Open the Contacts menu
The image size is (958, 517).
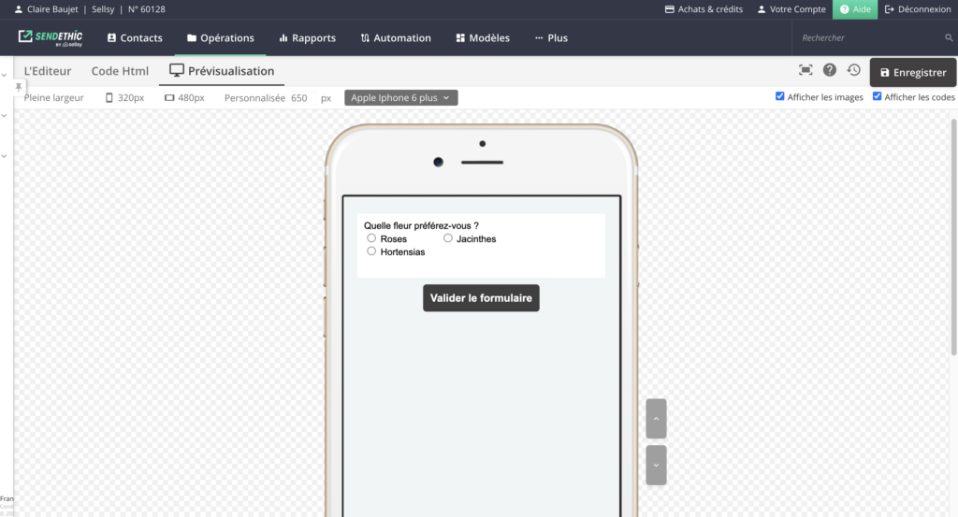point(135,37)
